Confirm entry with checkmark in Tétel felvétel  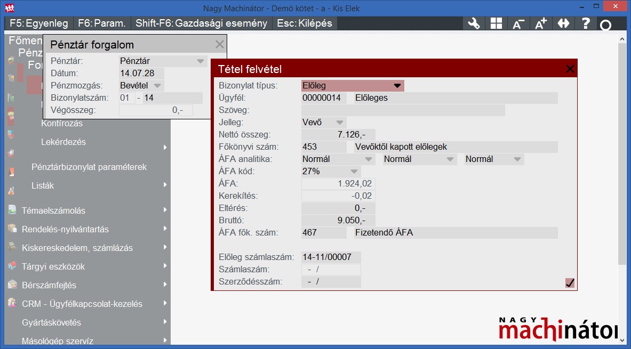570,283
